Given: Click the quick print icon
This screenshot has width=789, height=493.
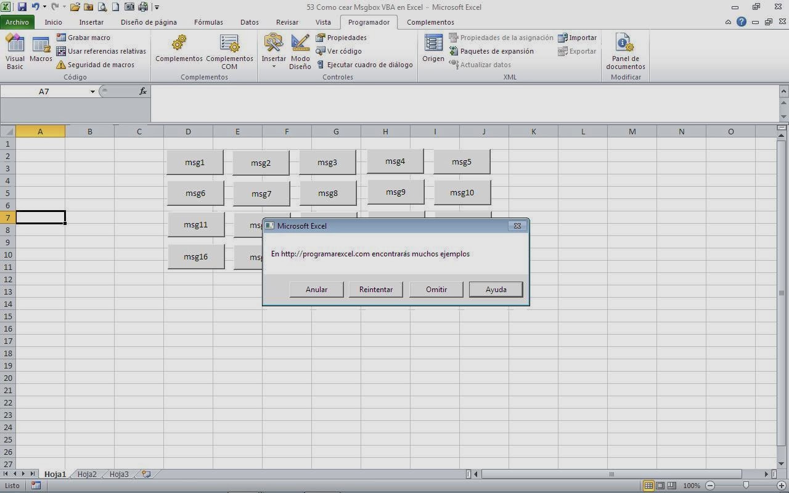Looking at the screenshot, I should coord(142,7).
